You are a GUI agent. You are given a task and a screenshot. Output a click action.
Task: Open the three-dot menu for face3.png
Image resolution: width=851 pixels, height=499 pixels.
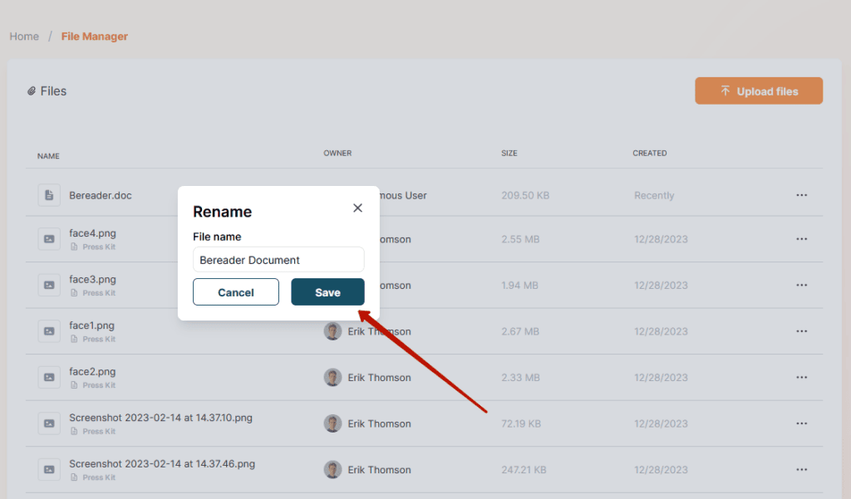802,286
